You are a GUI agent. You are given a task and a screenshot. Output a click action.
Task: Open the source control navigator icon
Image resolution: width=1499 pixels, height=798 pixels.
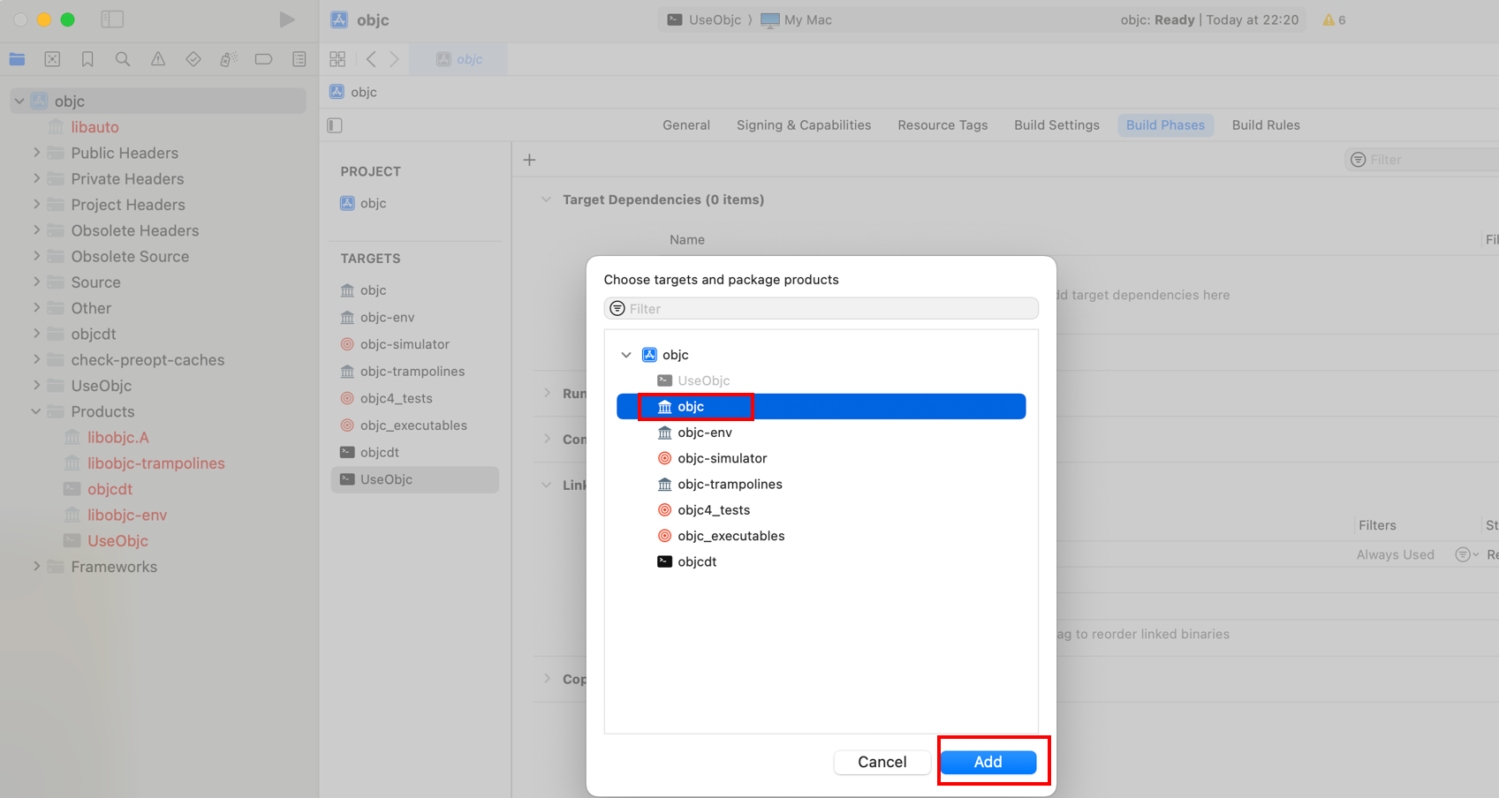[52, 59]
